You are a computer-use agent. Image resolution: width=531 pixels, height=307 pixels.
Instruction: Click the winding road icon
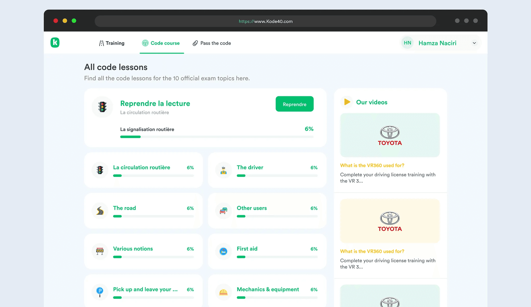[x=100, y=211]
